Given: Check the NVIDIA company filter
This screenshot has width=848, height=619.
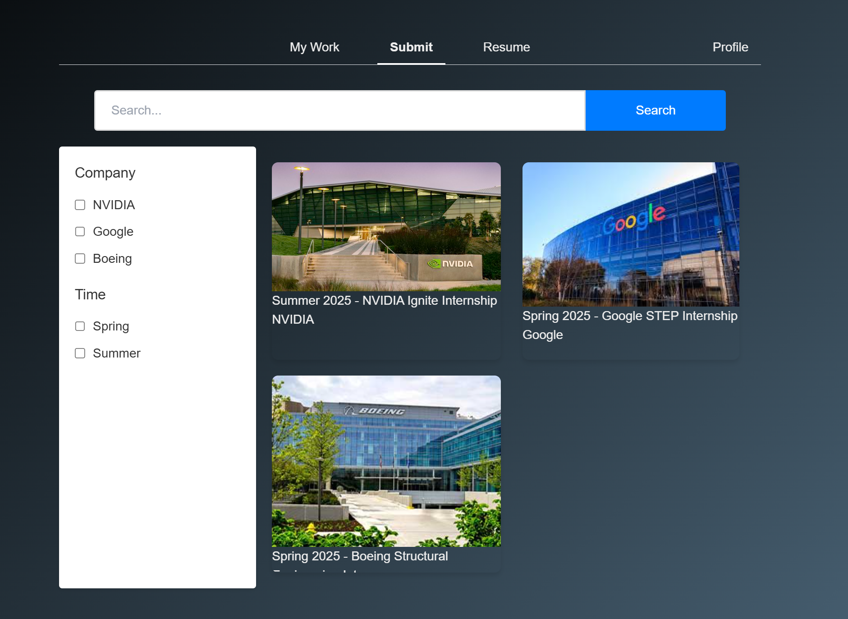Looking at the screenshot, I should (80, 205).
